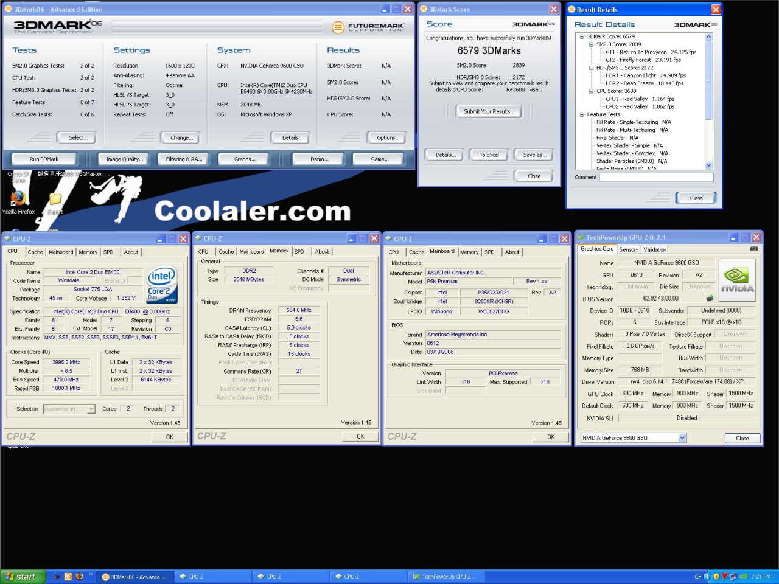Export score with To Excel button
Screen dimensions: 779x584
coord(489,155)
